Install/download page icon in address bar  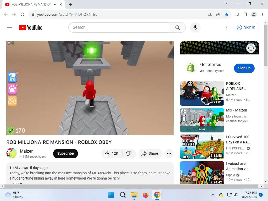pyautogui.click(x=210, y=14)
